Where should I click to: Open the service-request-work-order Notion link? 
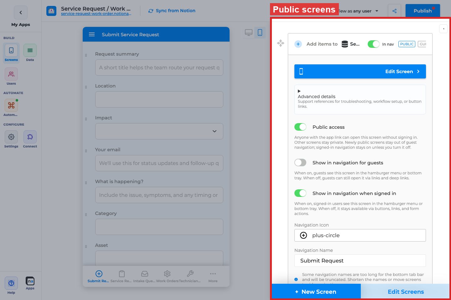coord(96,14)
